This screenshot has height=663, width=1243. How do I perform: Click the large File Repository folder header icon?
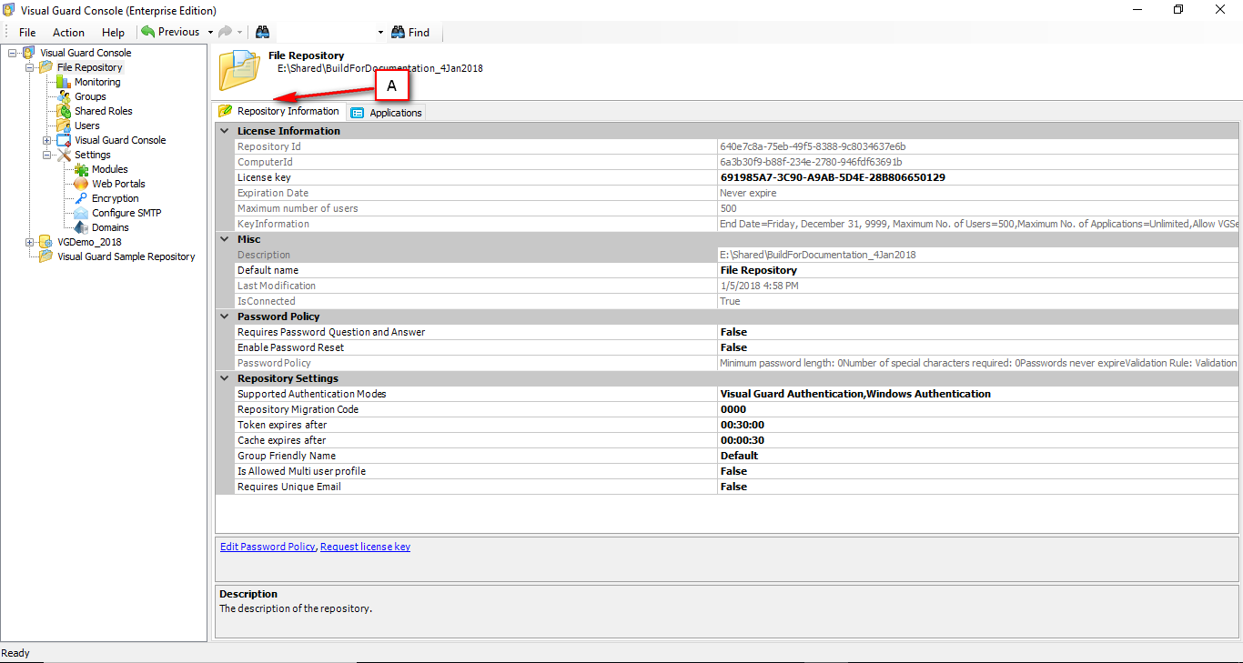(239, 71)
